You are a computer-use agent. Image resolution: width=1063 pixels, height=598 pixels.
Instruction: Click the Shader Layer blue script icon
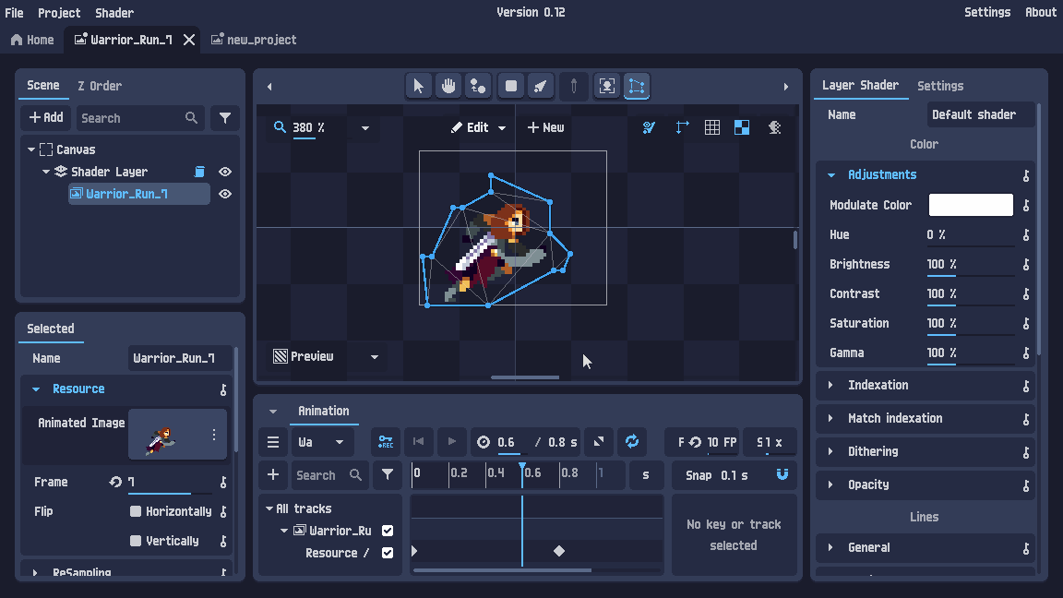pos(199,172)
